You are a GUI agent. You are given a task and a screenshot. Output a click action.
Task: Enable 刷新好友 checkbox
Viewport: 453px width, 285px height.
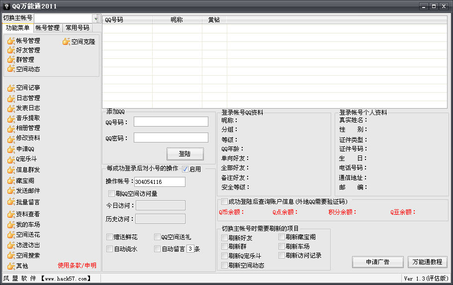[224, 238]
